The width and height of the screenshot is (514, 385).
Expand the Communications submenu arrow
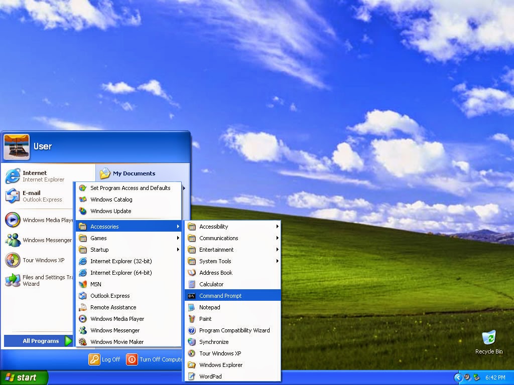pos(277,238)
